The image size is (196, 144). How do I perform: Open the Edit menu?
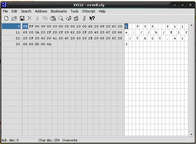click(x=14, y=11)
